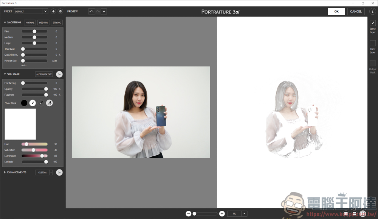Open the zoom percentage dropdown
The height and width of the screenshot is (219, 378).
coord(244,214)
